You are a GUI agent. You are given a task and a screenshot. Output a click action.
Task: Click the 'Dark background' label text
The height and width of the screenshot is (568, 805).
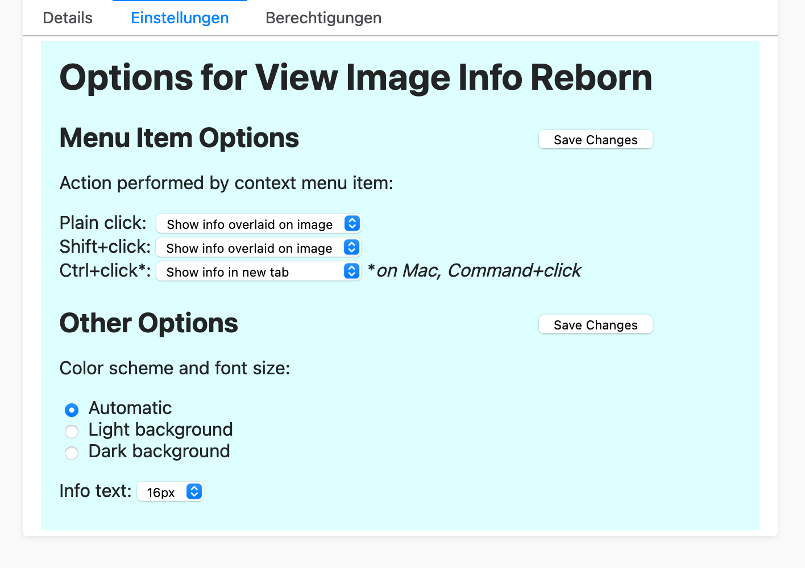coord(159,452)
